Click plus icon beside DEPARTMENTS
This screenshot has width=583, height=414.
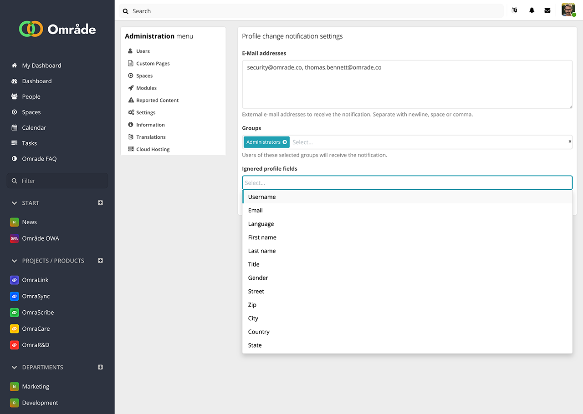coord(100,367)
